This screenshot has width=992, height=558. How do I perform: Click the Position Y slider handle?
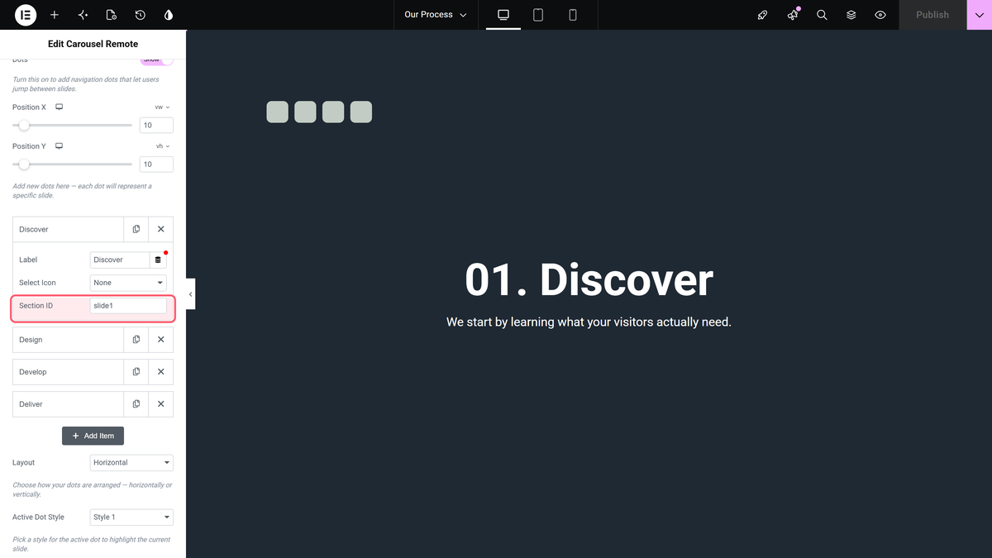coord(24,165)
